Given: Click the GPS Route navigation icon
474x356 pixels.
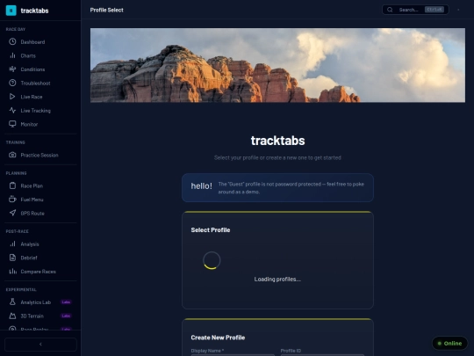Looking at the screenshot, I should (x=12, y=213).
